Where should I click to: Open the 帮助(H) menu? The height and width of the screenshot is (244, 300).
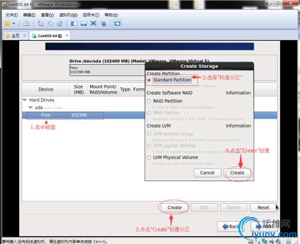click(x=111, y=15)
